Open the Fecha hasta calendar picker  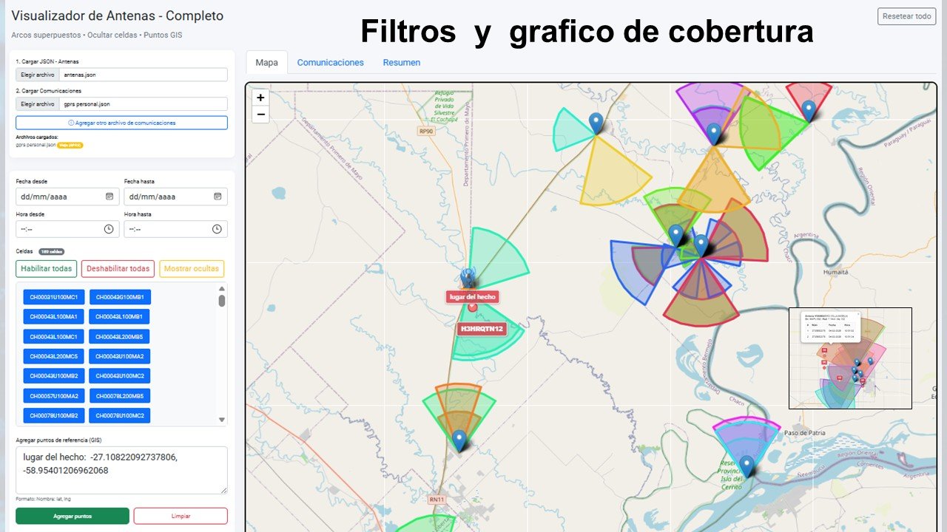pos(218,197)
